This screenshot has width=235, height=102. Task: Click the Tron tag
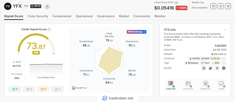click(x=205, y=63)
